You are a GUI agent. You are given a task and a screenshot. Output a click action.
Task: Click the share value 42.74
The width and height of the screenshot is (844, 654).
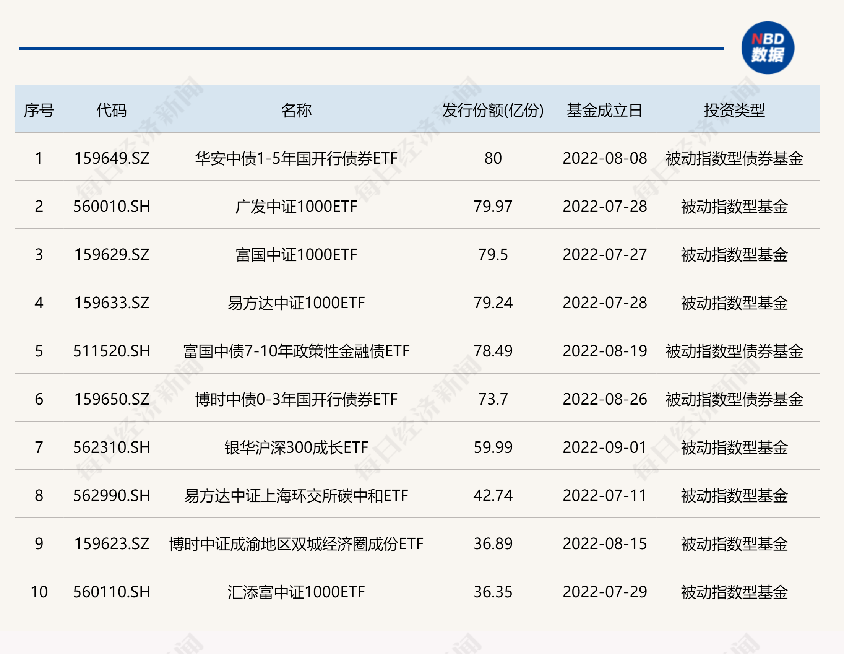(x=493, y=495)
